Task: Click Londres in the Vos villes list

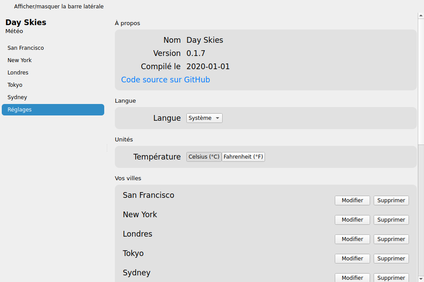Action: coord(137,234)
